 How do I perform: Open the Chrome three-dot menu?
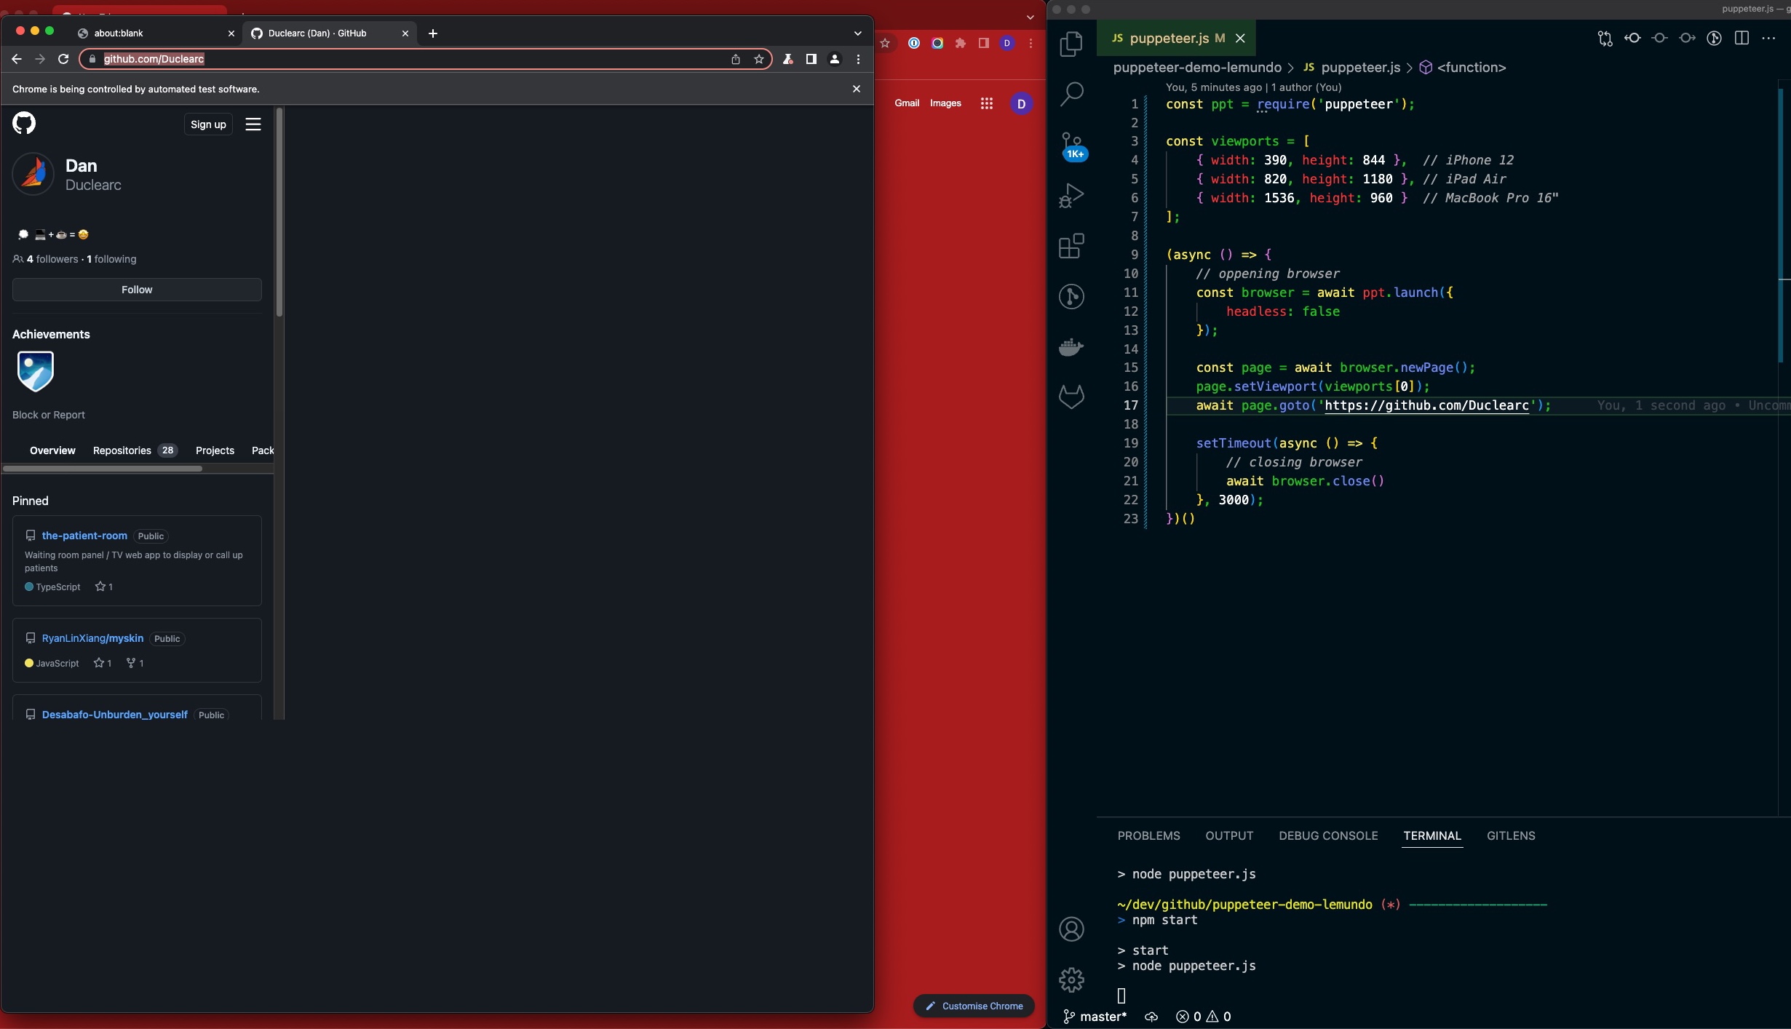tap(859, 59)
